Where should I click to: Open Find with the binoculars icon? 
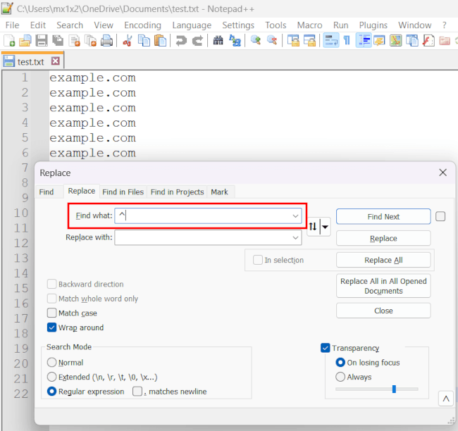pyautogui.click(x=218, y=41)
